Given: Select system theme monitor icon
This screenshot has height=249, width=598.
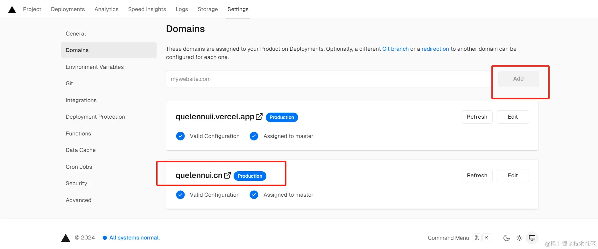Looking at the screenshot, I should 532,238.
